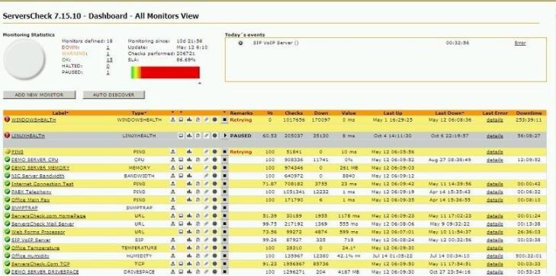Open the DEMO SERVER DRIVESPACE monitor link
Viewport: 556px width, 276px height.
[x=45, y=271]
